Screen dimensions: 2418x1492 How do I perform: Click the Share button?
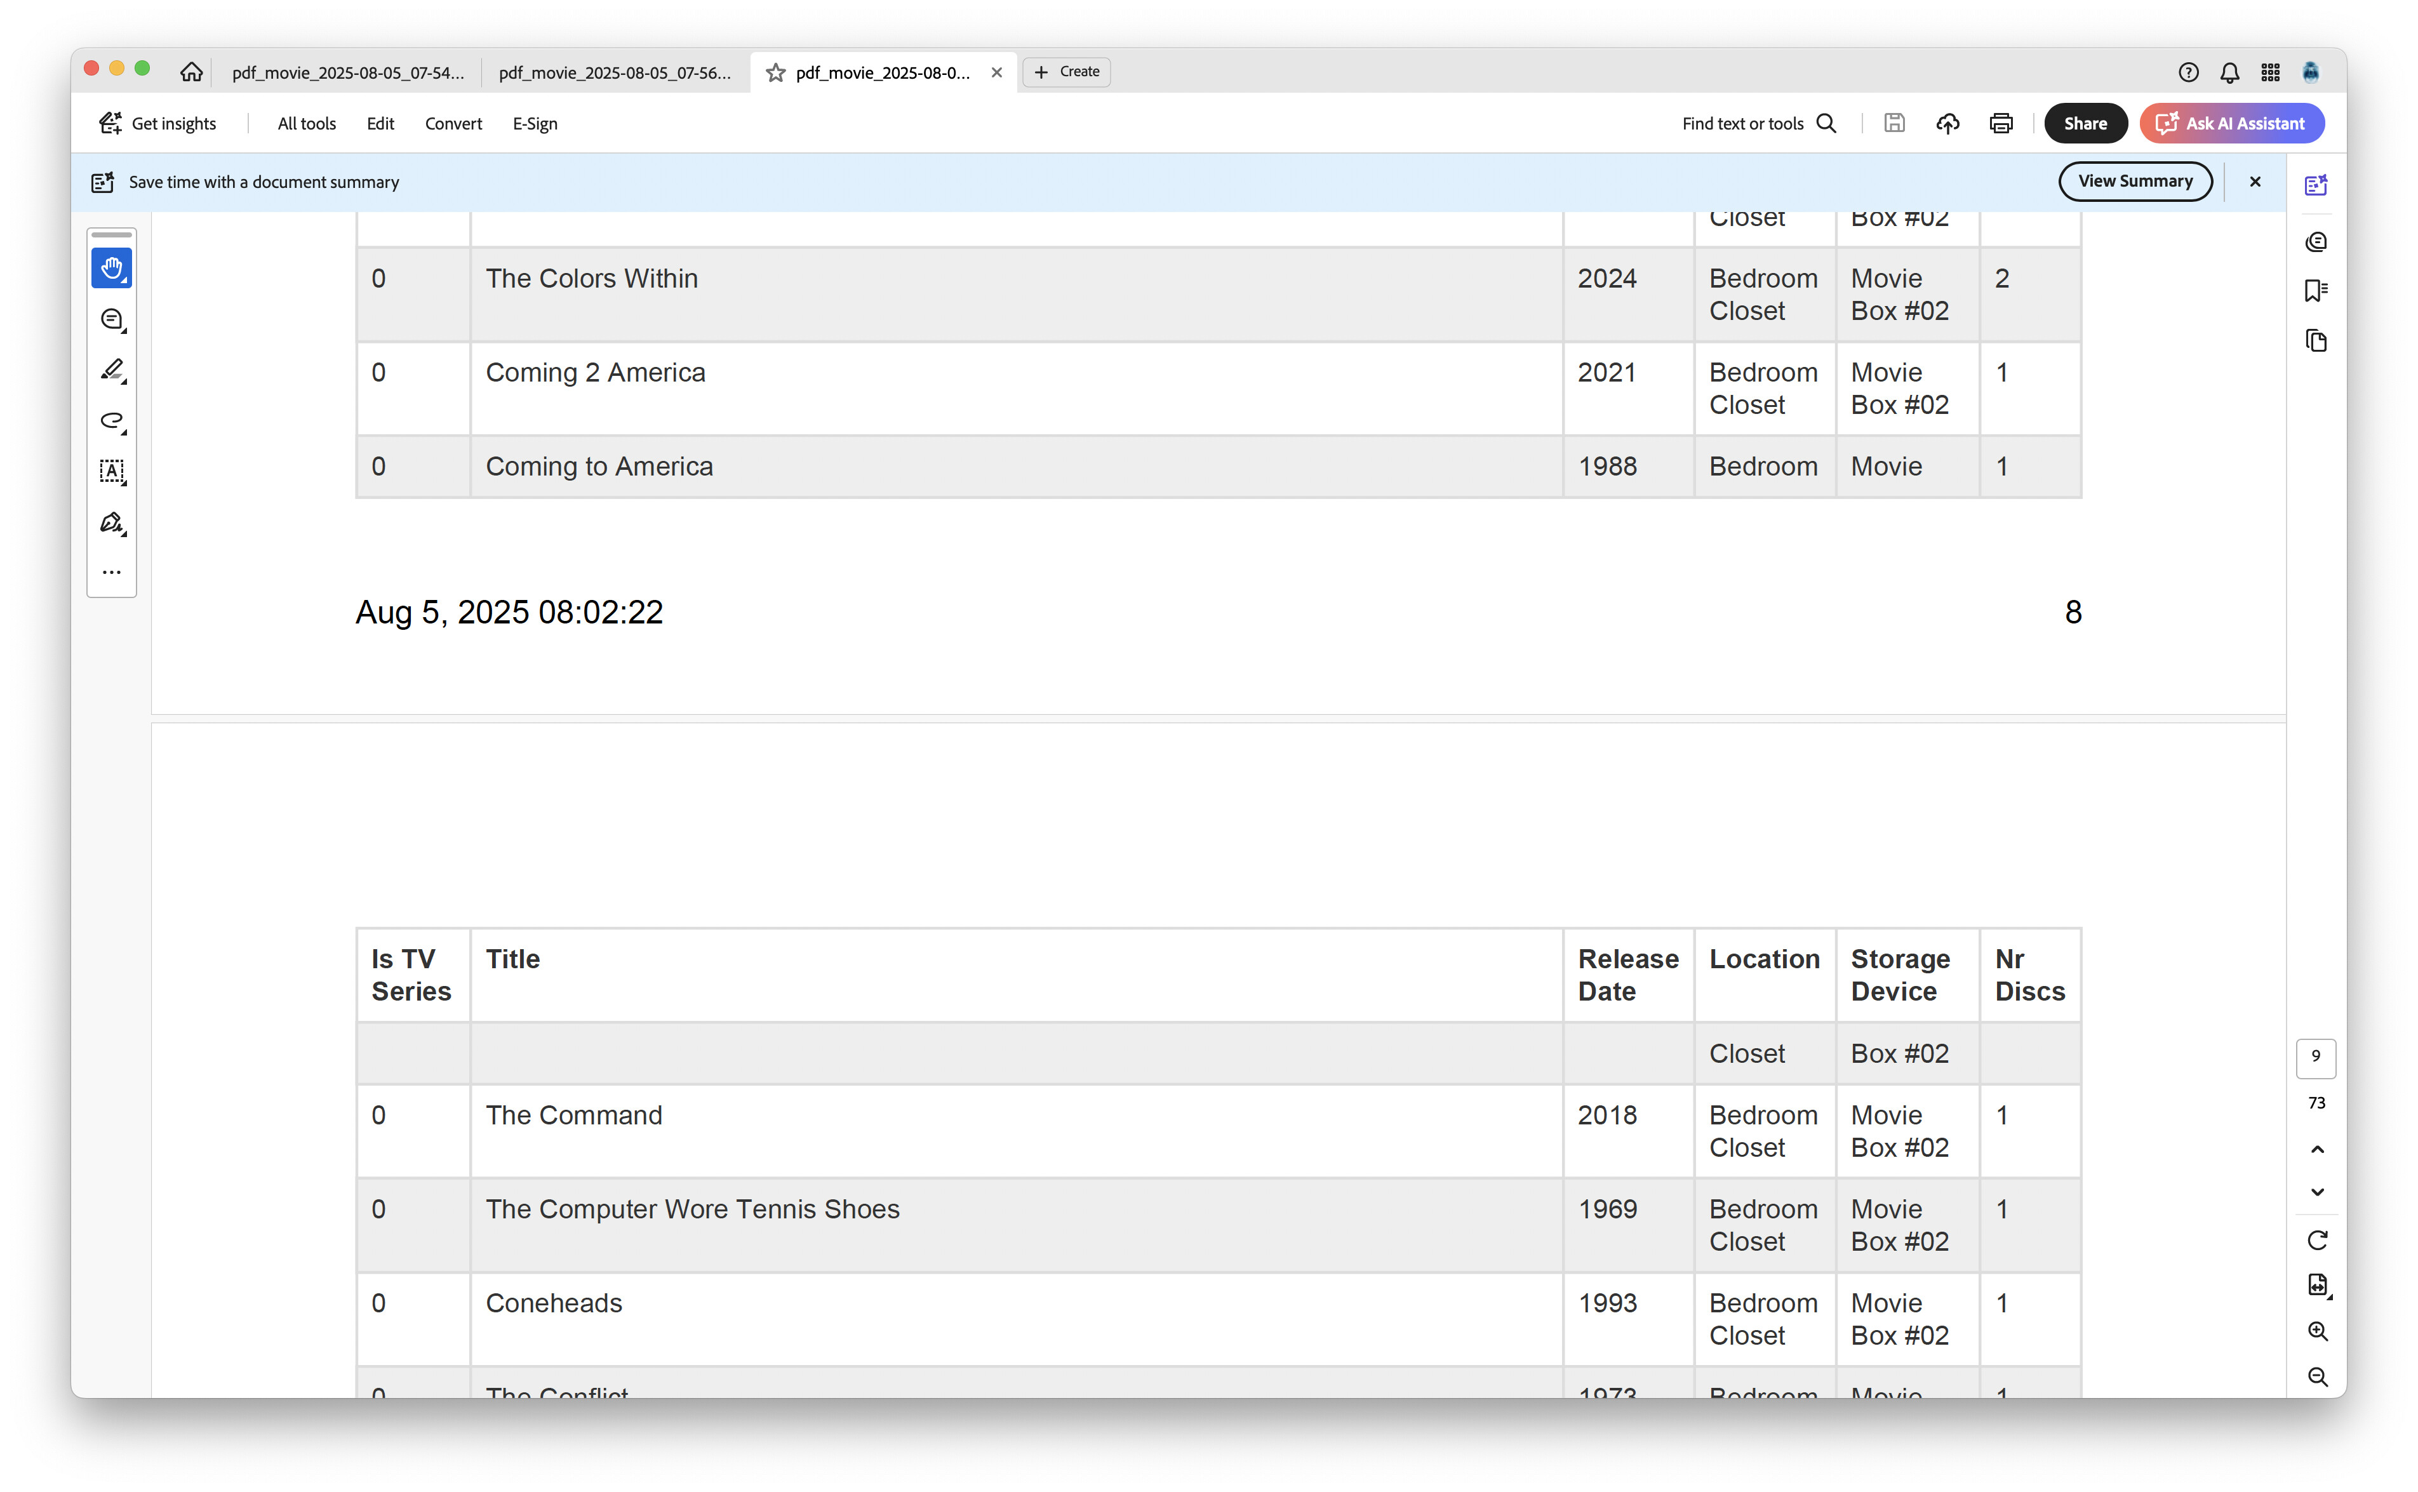point(2085,123)
